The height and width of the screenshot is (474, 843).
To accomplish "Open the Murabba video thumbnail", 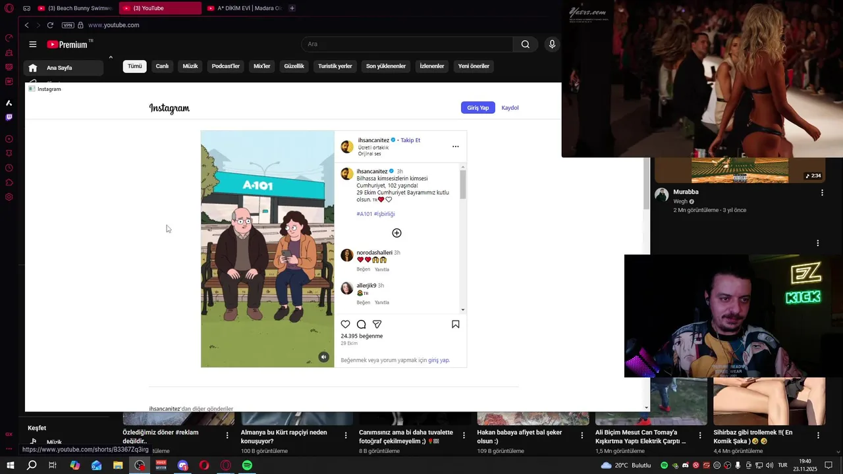I will [740, 170].
